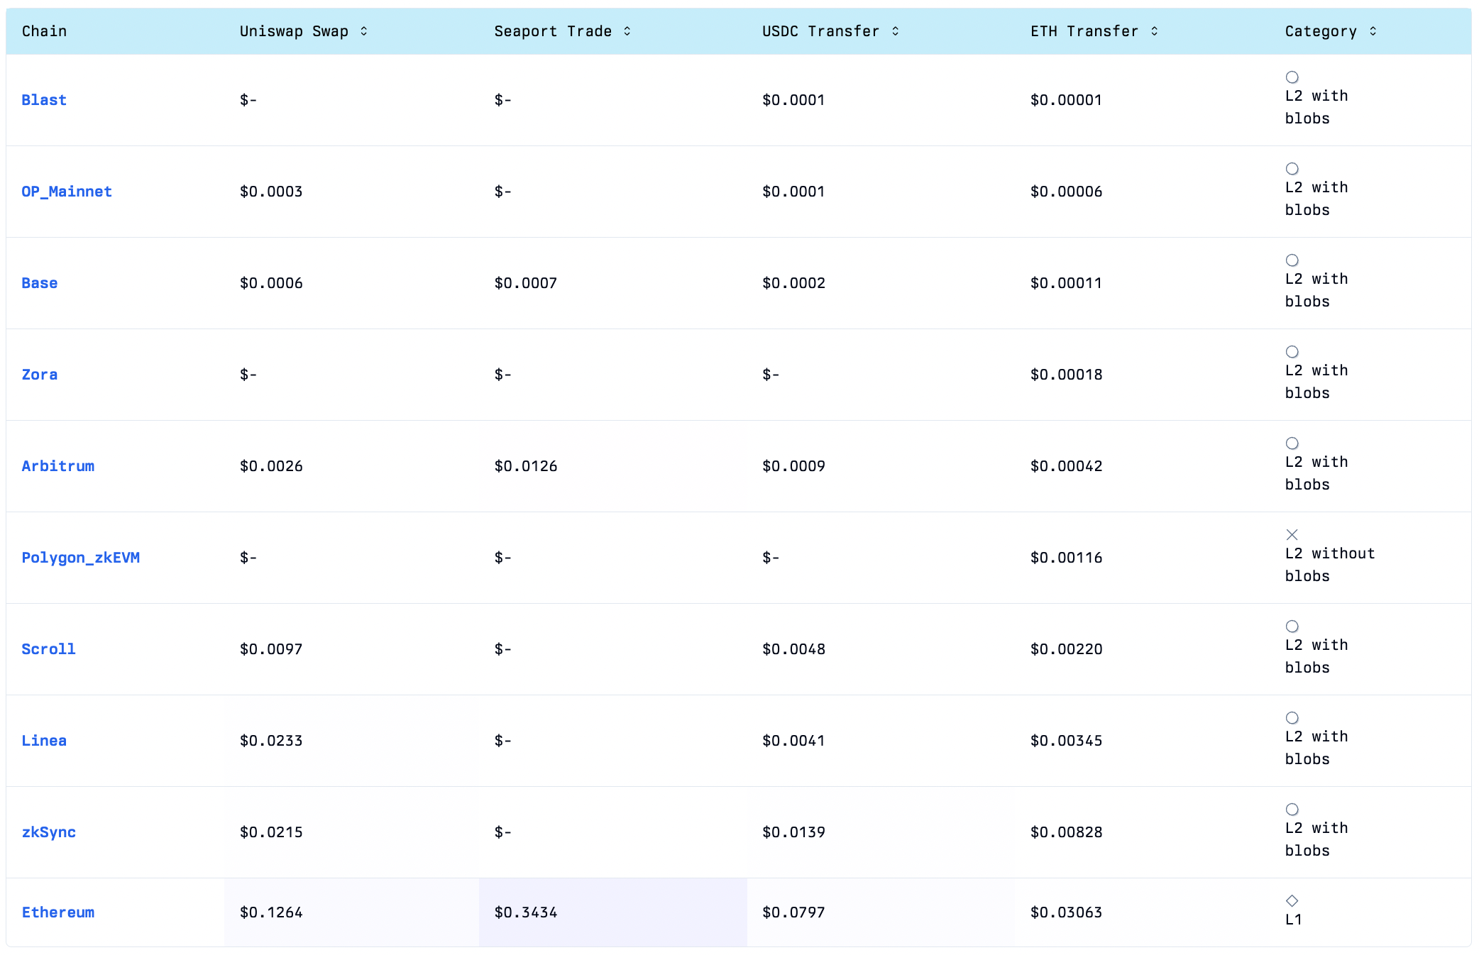
Task: Select Base ETH Transfer value $0.00011
Action: coord(1066,283)
